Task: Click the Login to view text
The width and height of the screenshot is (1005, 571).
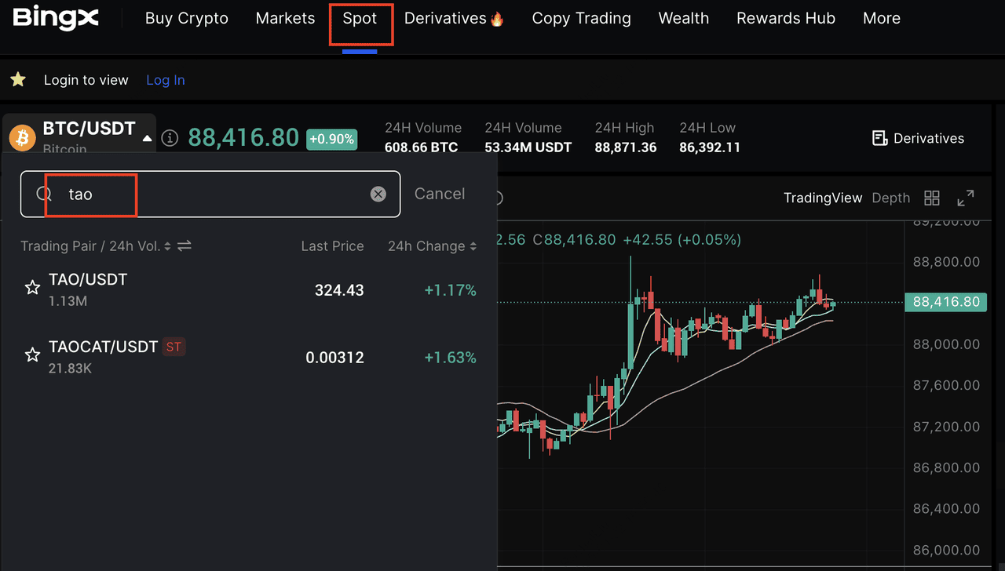Action: 86,80
